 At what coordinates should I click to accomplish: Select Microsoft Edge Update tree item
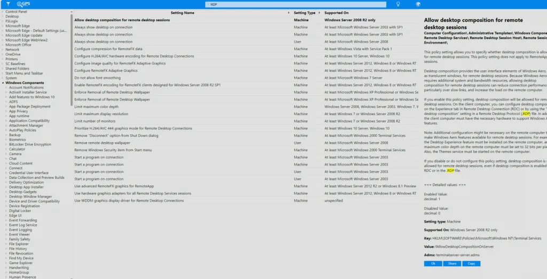click(24, 36)
